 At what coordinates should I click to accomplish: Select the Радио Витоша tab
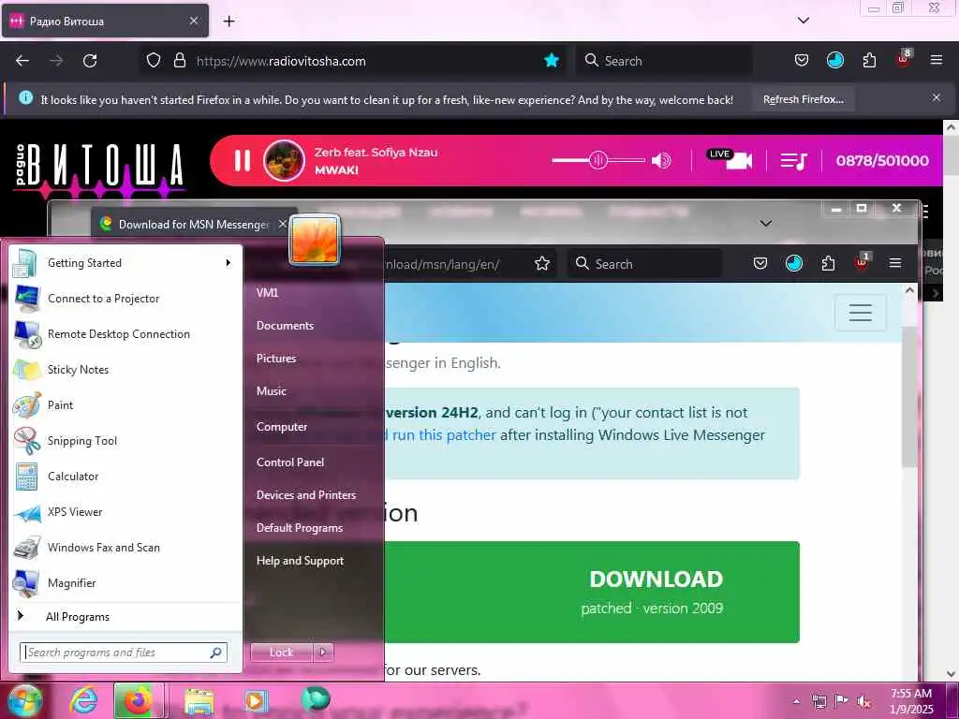105,21
